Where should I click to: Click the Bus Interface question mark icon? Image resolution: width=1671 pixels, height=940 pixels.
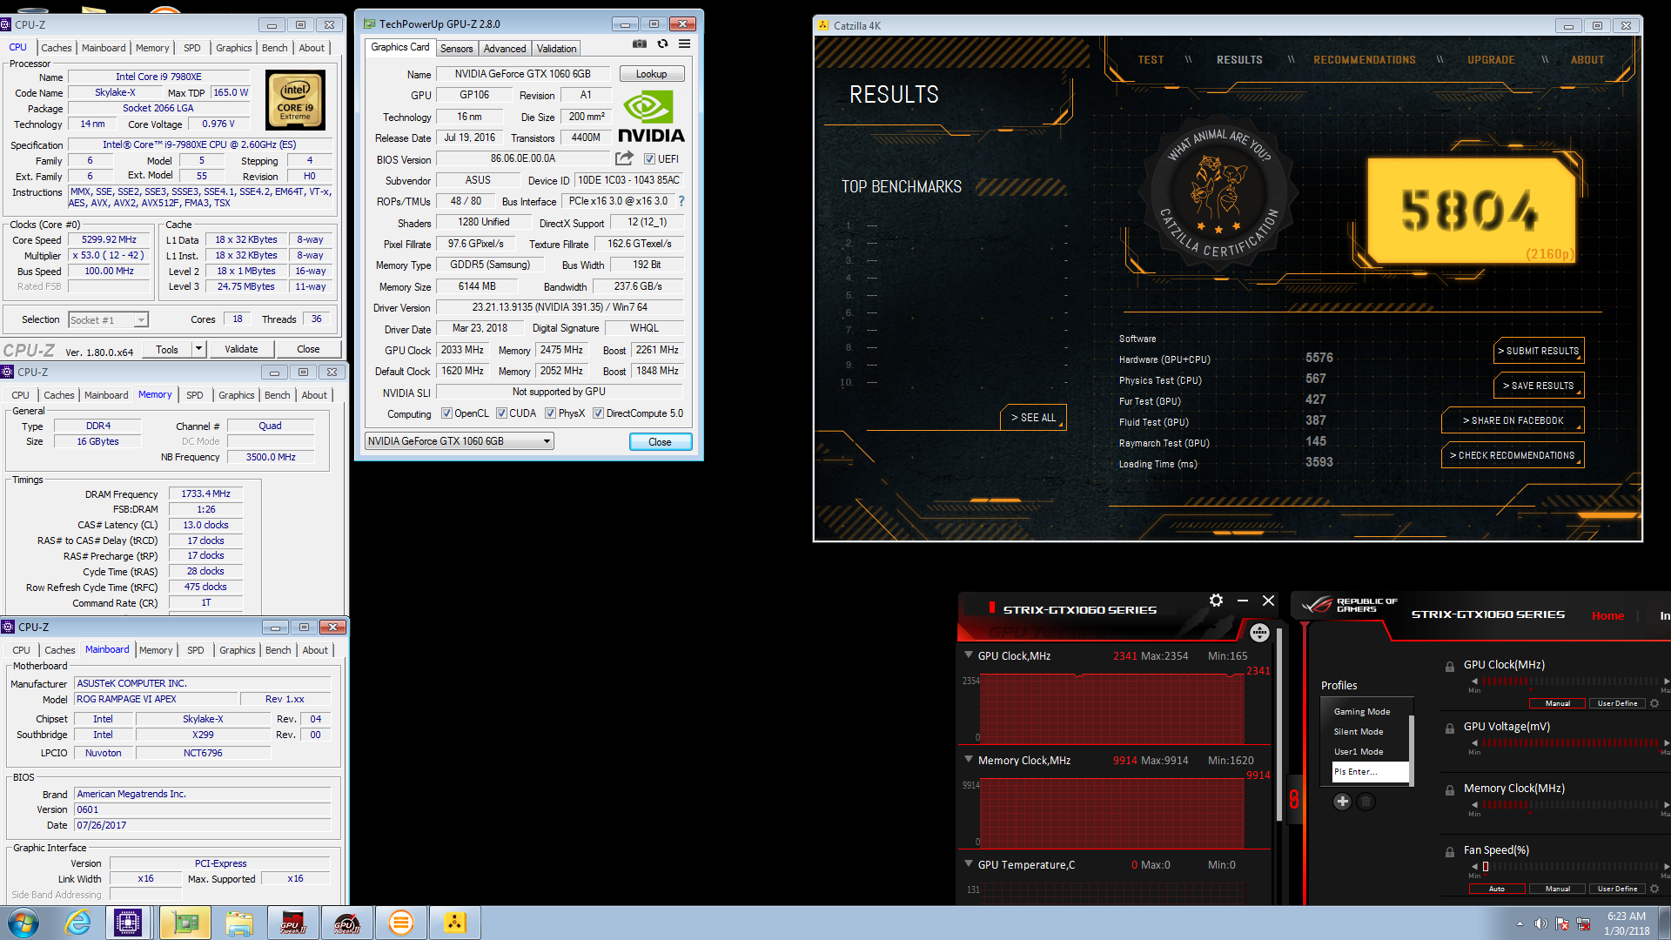click(x=681, y=201)
